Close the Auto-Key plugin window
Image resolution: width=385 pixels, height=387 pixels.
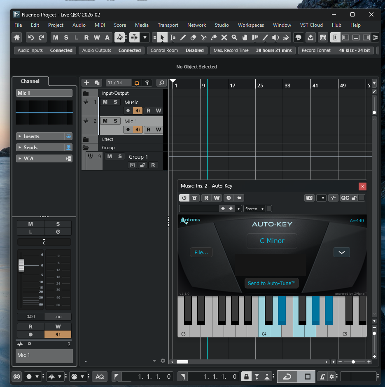[362, 186]
